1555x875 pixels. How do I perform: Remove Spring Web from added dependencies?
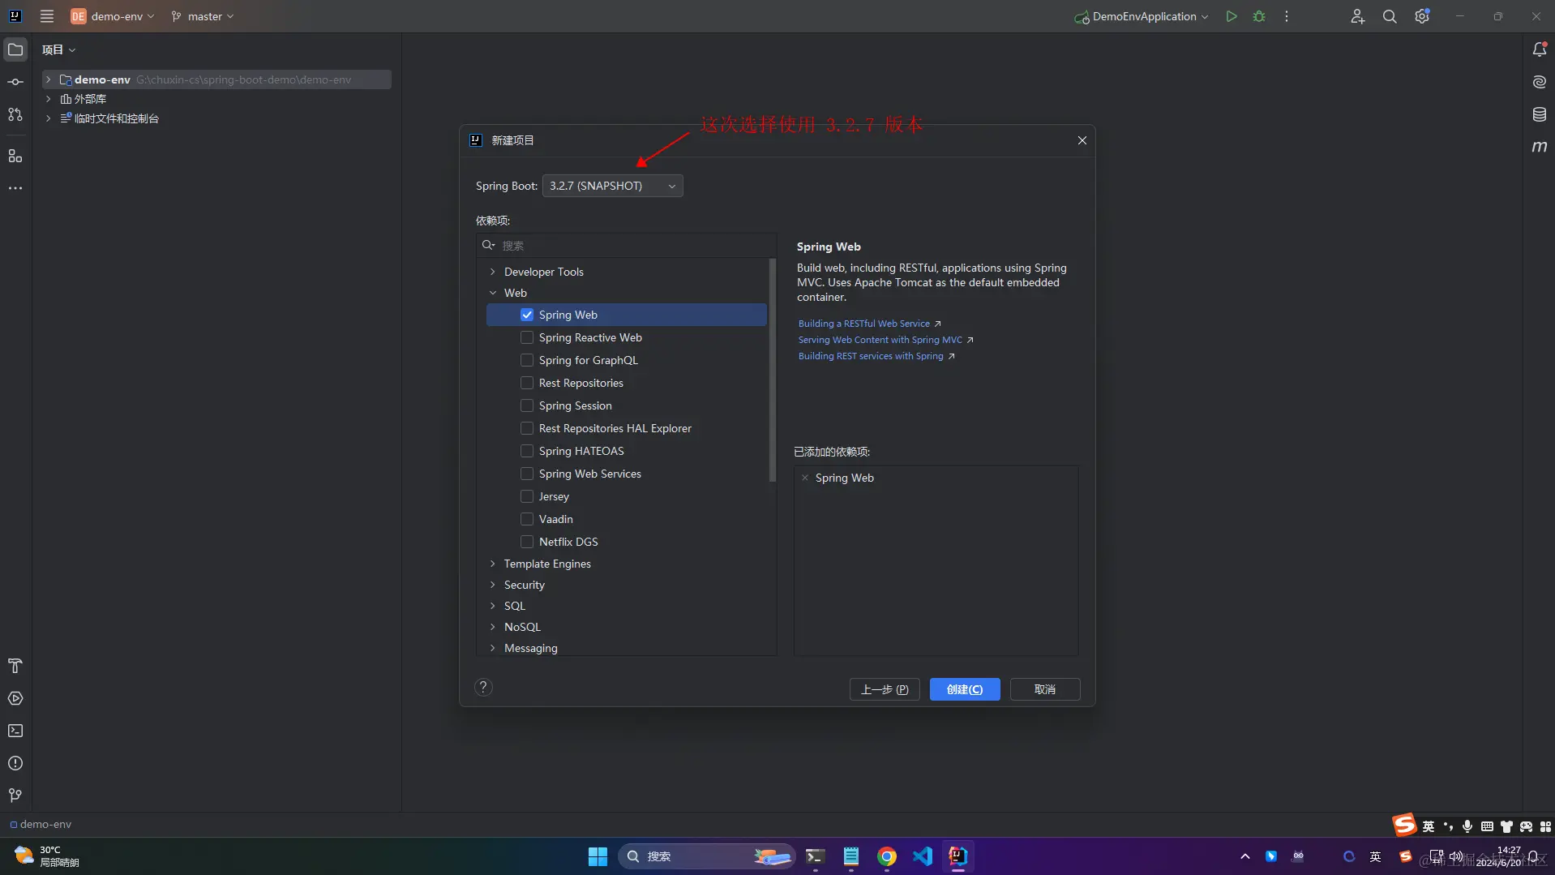pos(805,478)
